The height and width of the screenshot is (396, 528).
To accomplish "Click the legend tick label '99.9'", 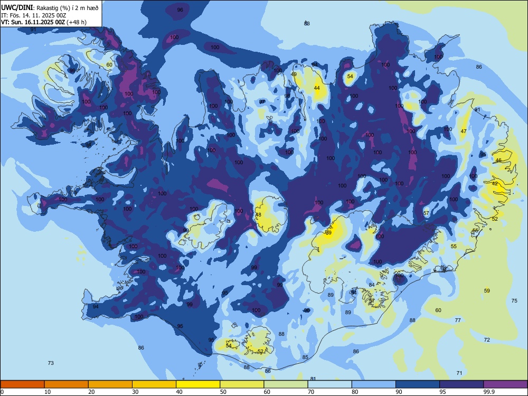I will point(489,392).
